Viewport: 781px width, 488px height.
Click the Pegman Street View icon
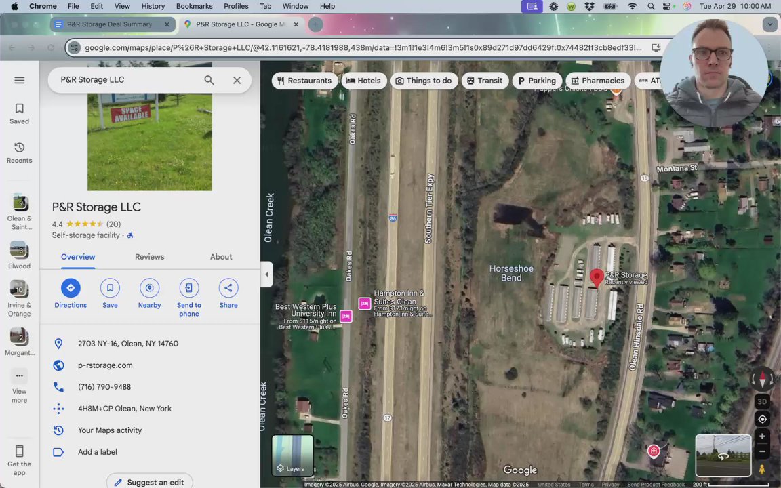click(762, 469)
